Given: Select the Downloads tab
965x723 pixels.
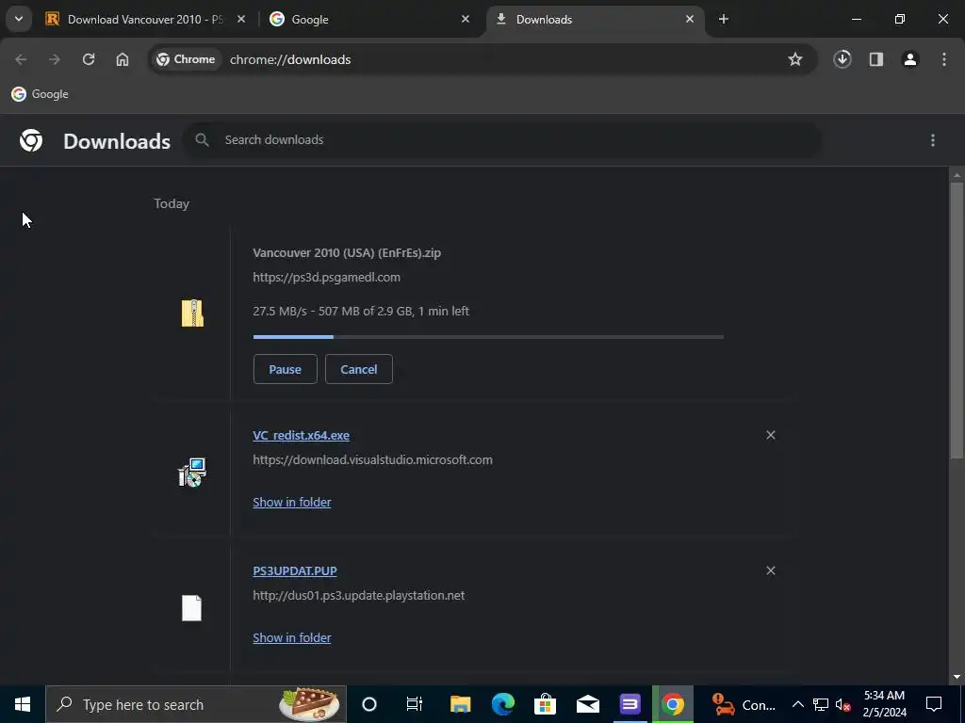Looking at the screenshot, I should 595,19.
